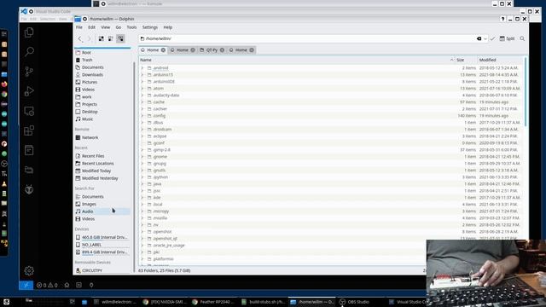The width and height of the screenshot is (546, 307).
Task: Open the 465.8 GiB Internal Drive
Action: [x=103, y=237]
